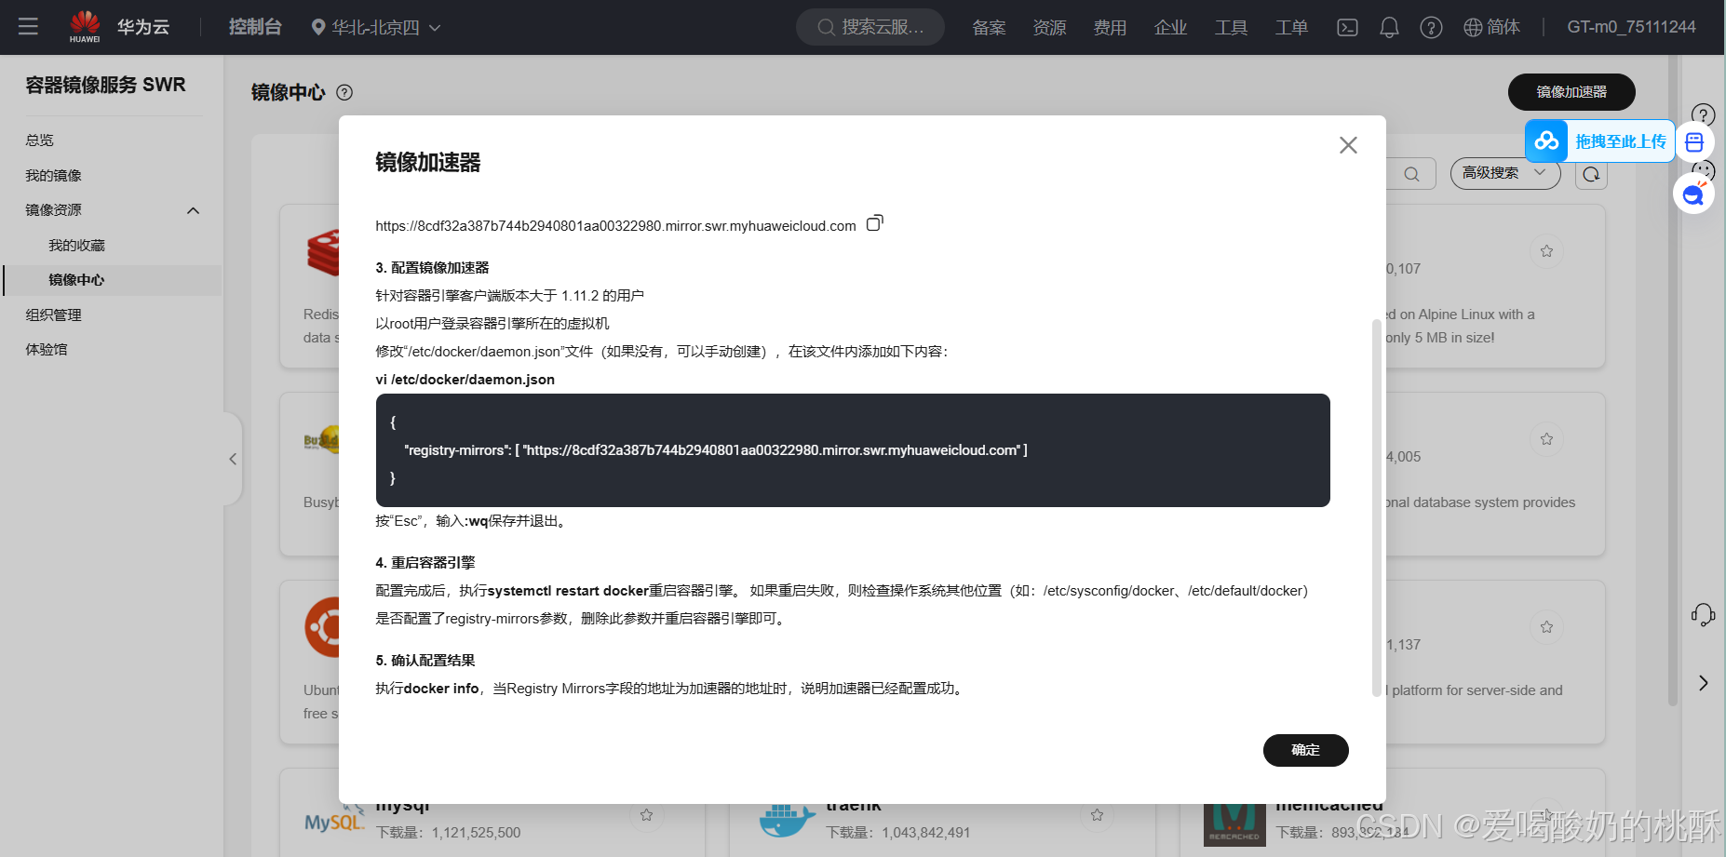Refresh the image list
Viewport: 1726px width, 857px height.
pos(1591,174)
